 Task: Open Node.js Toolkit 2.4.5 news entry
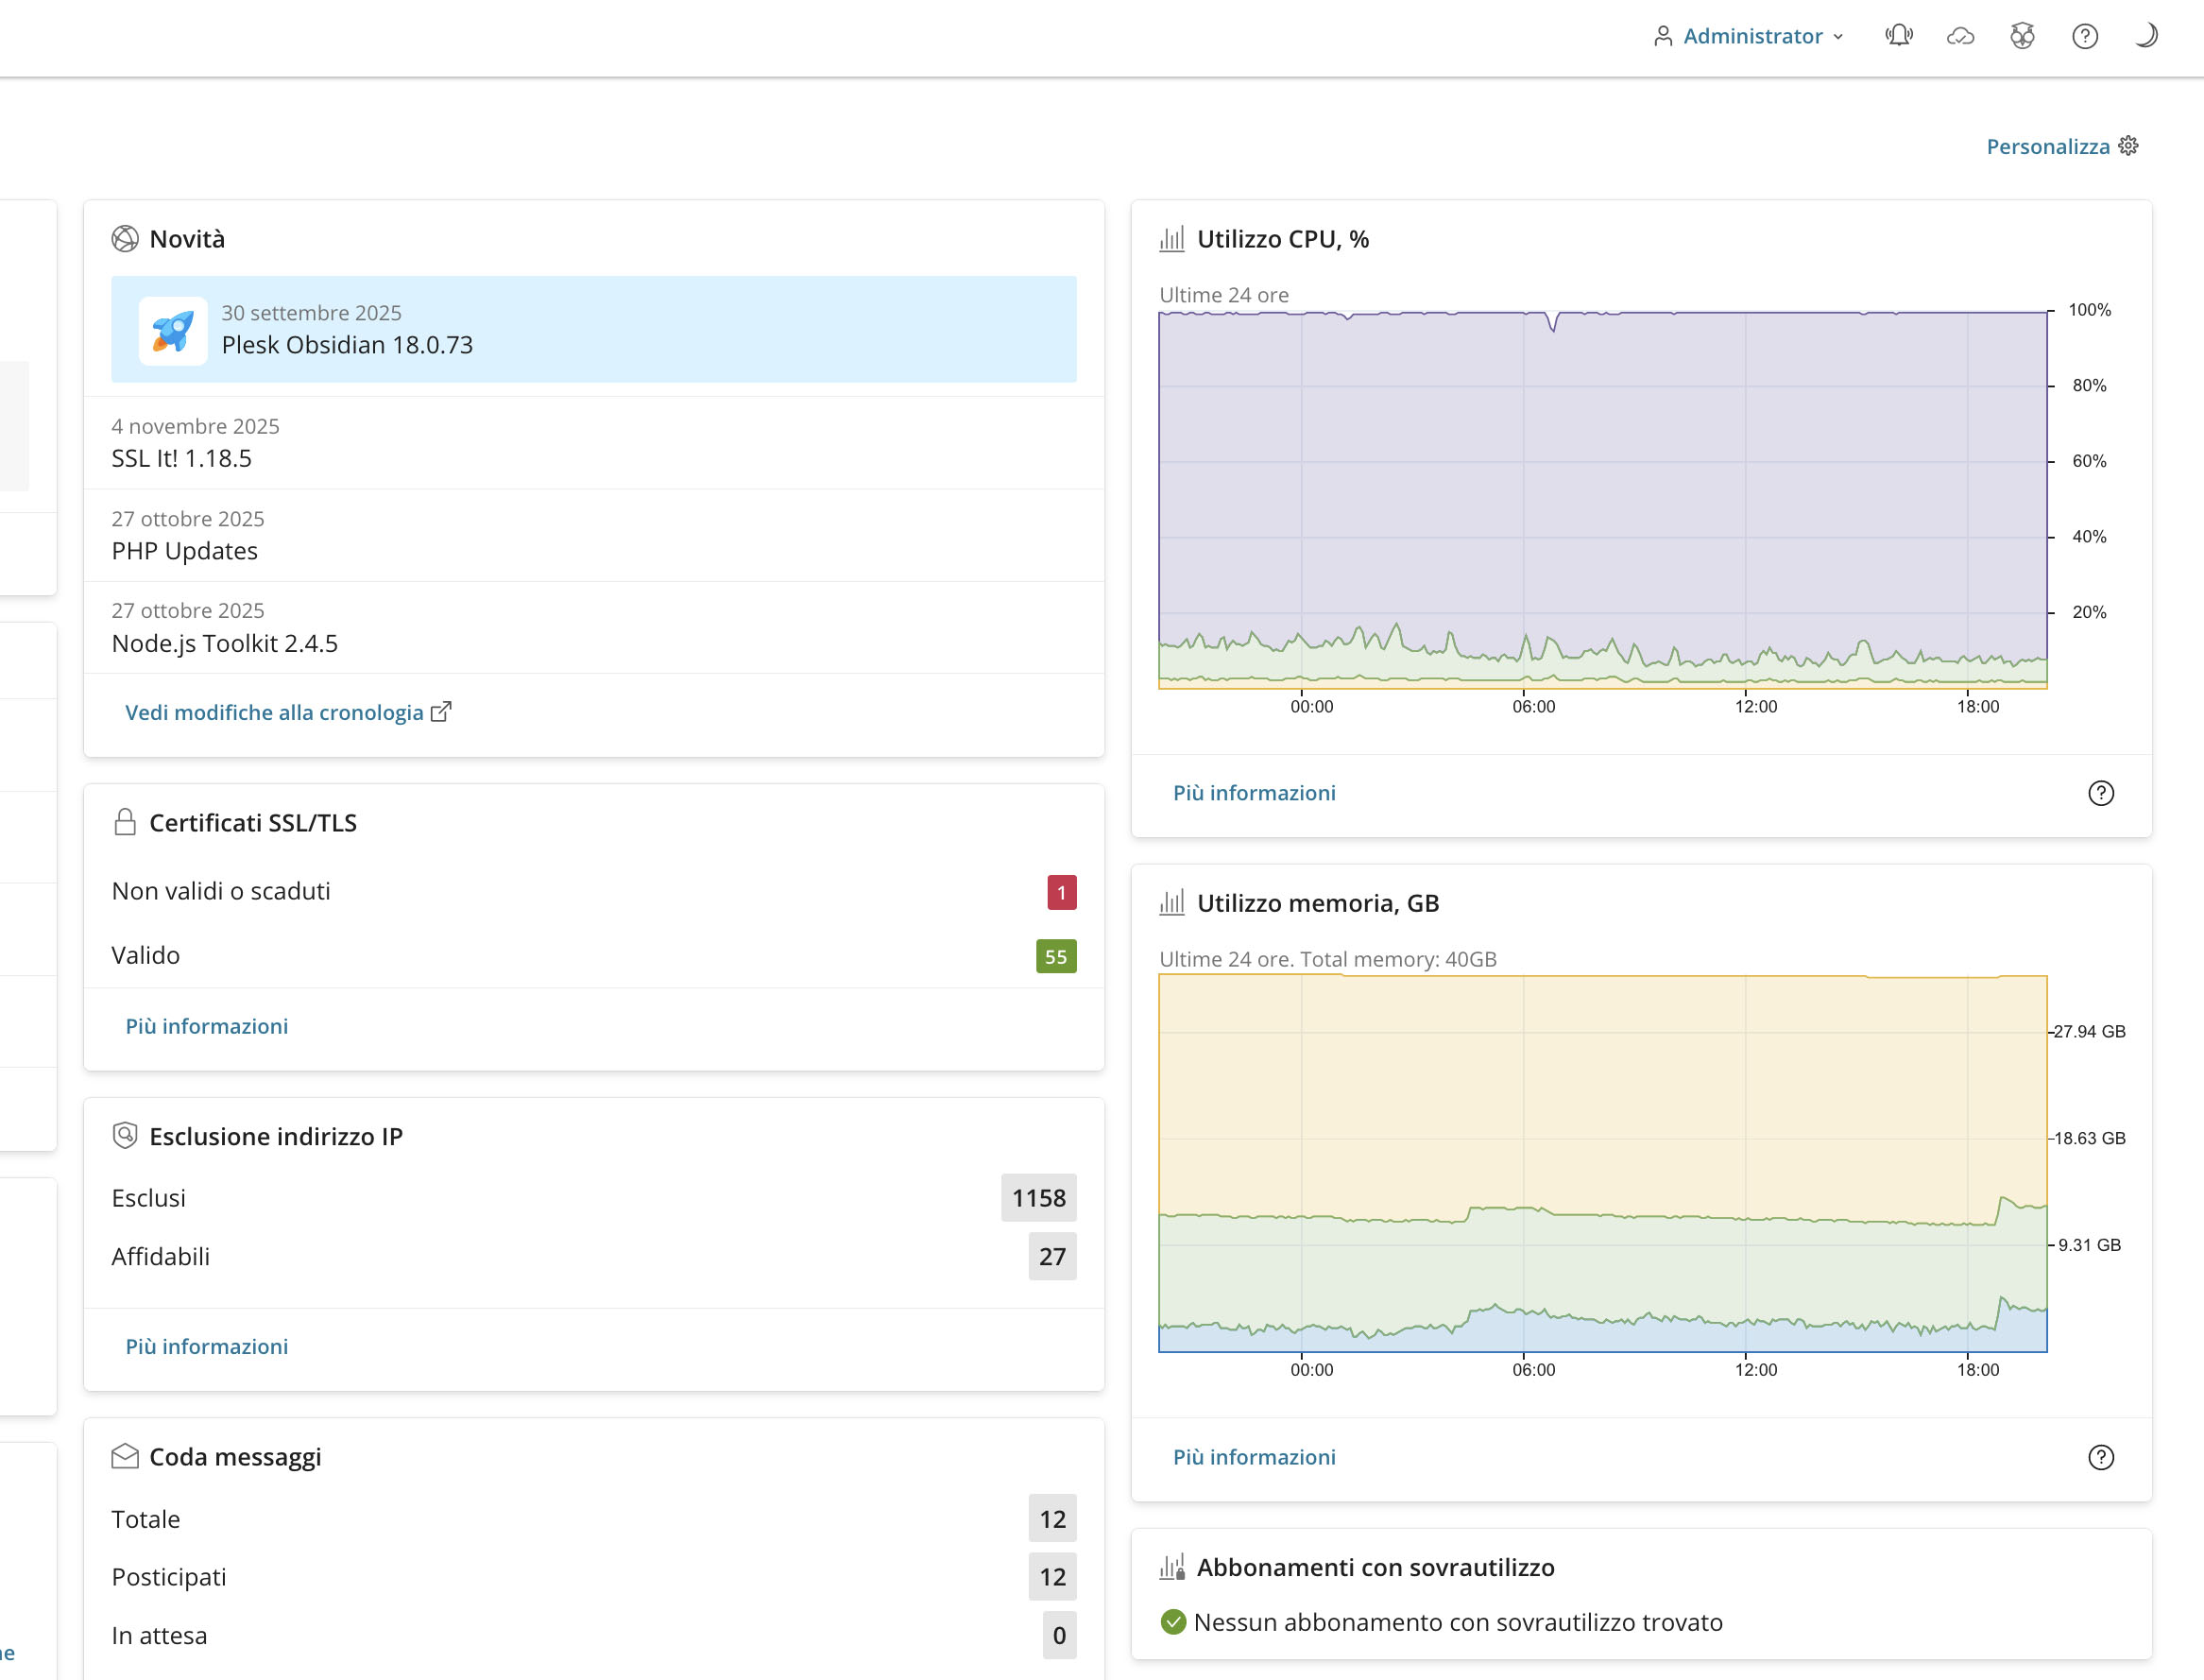[224, 643]
